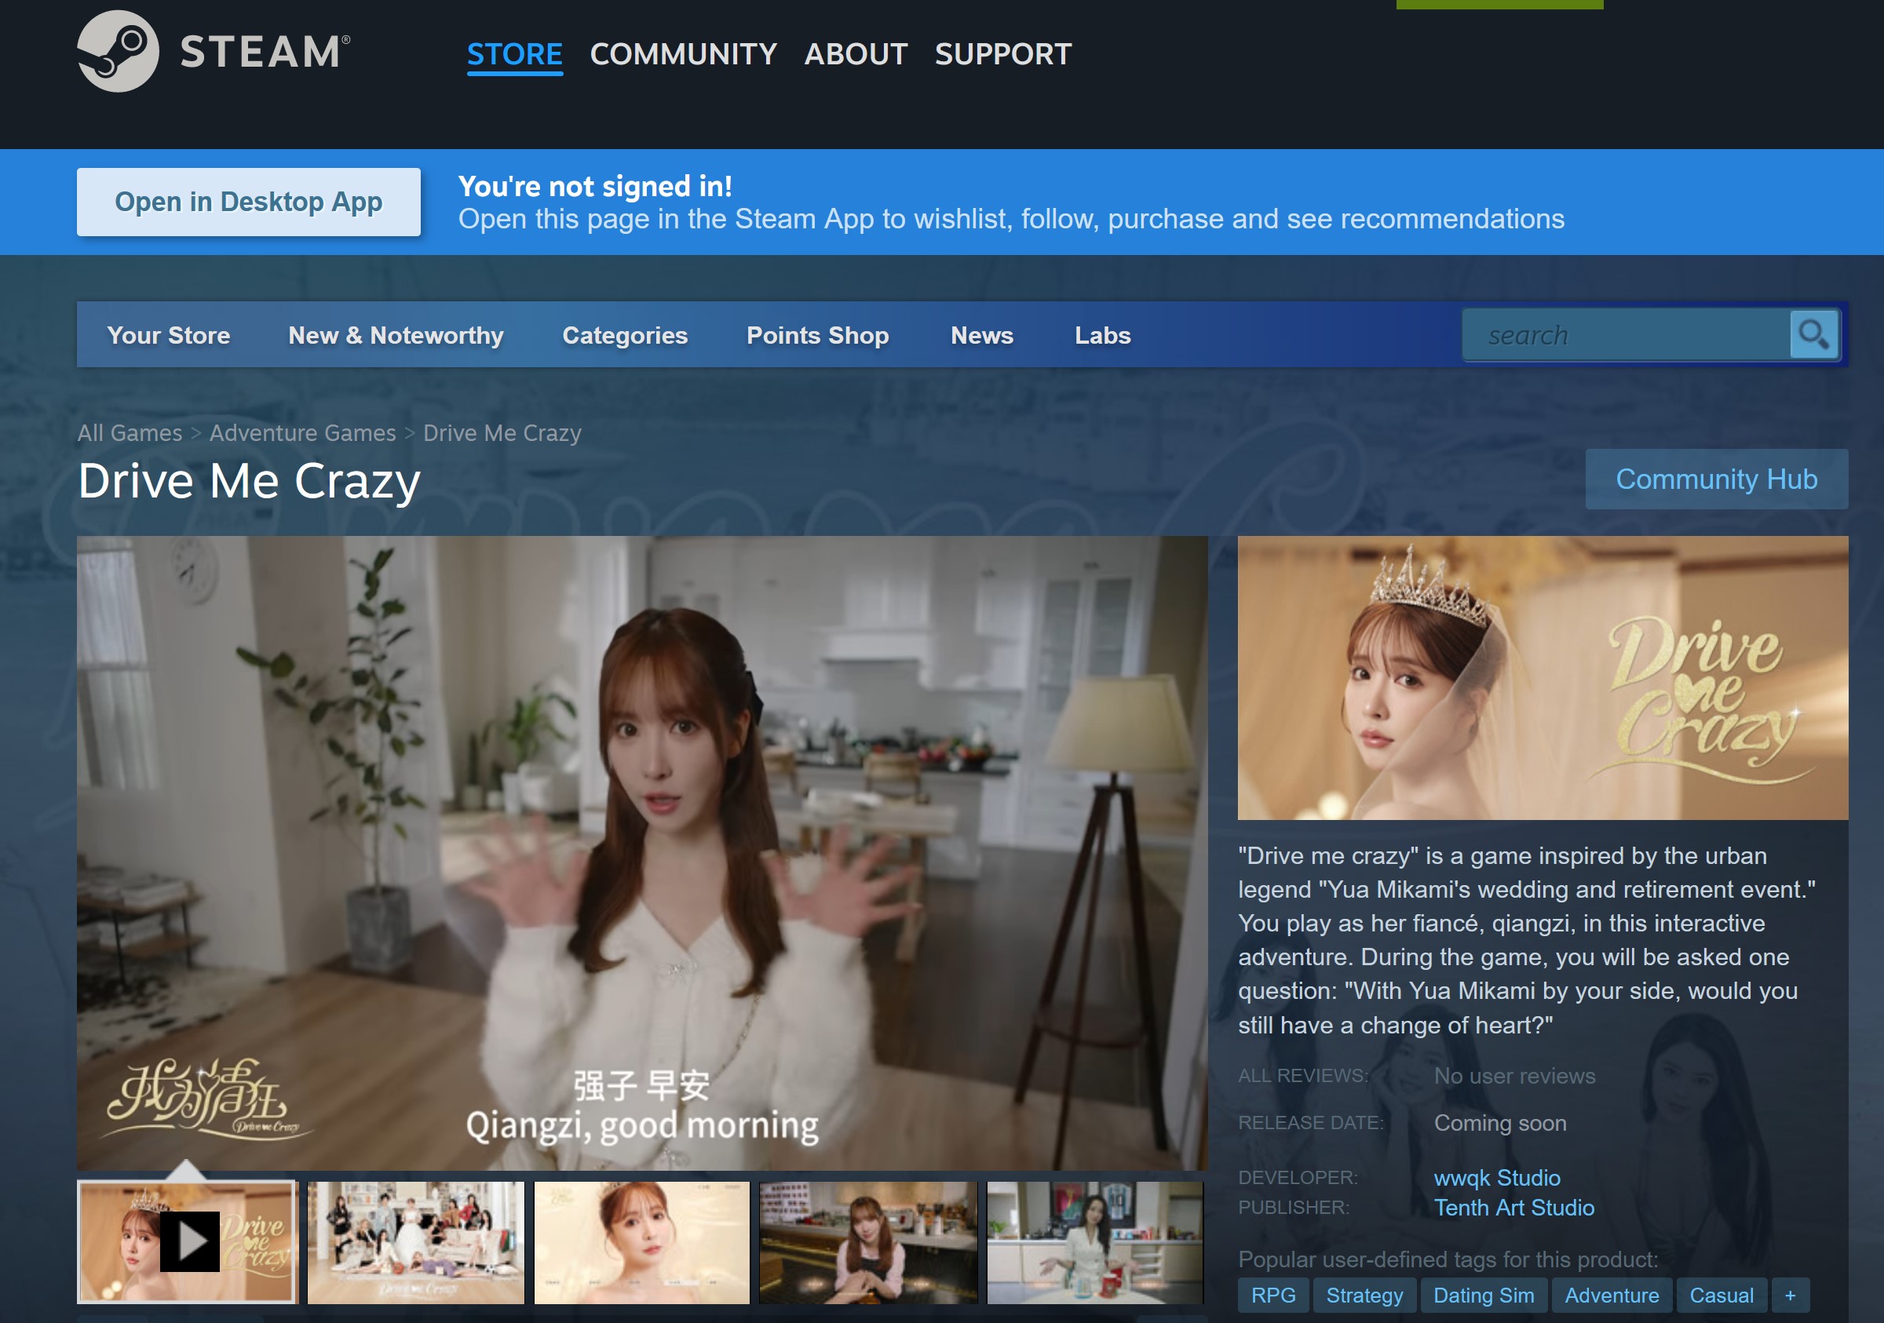
Task: Open Tenth Art Studio publisher link
Action: coord(1514,1208)
